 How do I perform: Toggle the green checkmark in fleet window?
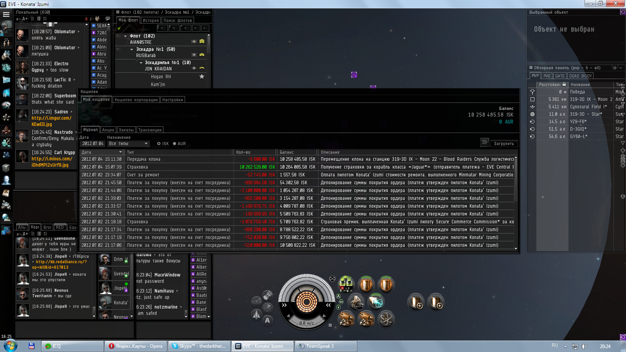(x=119, y=28)
